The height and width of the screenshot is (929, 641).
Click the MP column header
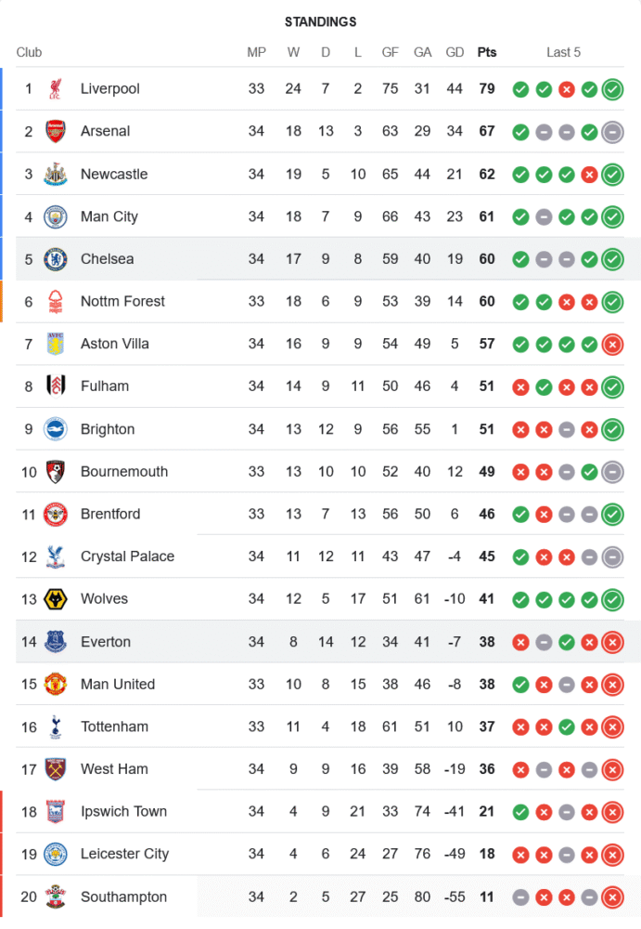tap(256, 52)
